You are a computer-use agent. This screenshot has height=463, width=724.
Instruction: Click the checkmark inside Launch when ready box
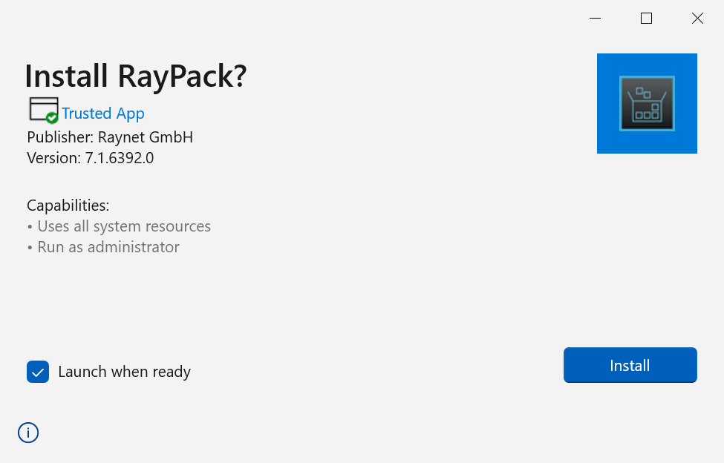tap(38, 372)
